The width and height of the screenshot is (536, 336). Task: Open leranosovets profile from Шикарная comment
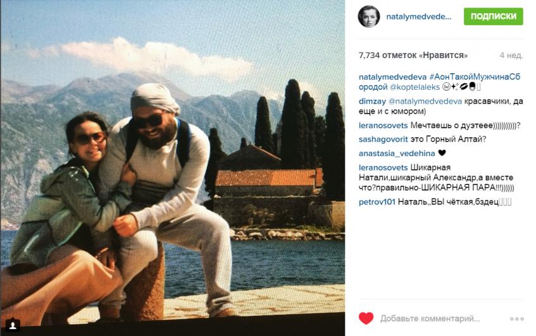coord(383,167)
